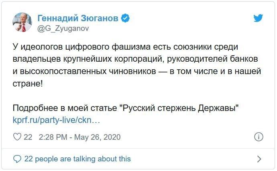This screenshot has width=277, height=171.
Task: Expand conversation with the right chevron arrow
Action: (x=259, y=159)
